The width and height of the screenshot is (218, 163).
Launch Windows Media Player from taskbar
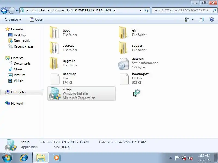pos(57,158)
